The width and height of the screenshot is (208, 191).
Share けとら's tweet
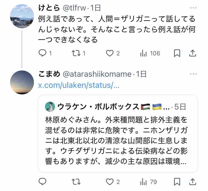tap(192, 53)
